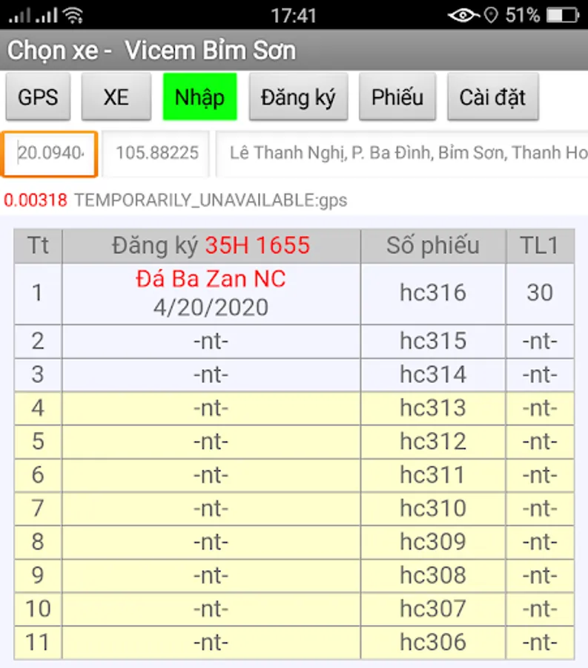Select ticket hc315
This screenshot has height=668, width=588.
point(433,341)
